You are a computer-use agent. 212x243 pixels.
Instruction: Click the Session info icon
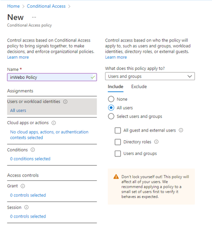pos(26,207)
